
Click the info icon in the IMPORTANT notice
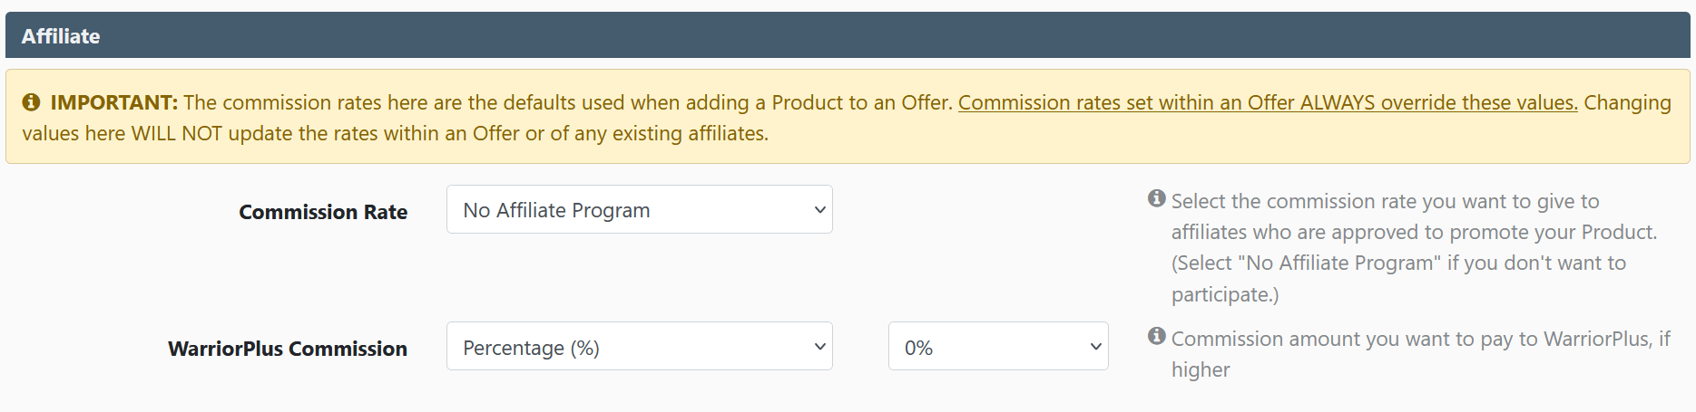point(31,102)
